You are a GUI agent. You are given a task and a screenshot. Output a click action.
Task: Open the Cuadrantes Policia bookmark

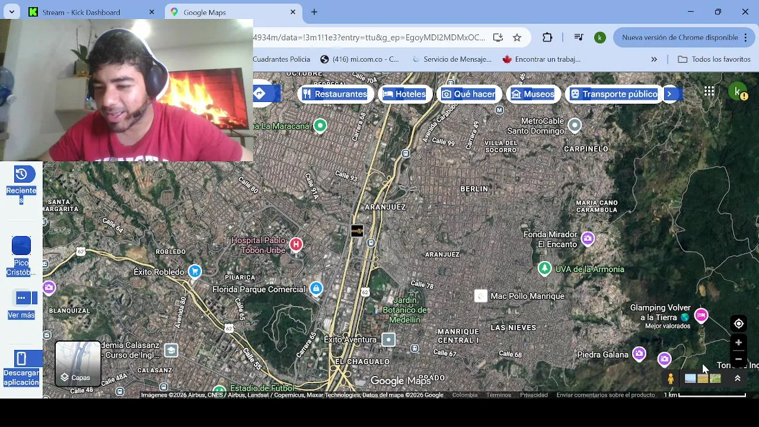pyautogui.click(x=282, y=59)
